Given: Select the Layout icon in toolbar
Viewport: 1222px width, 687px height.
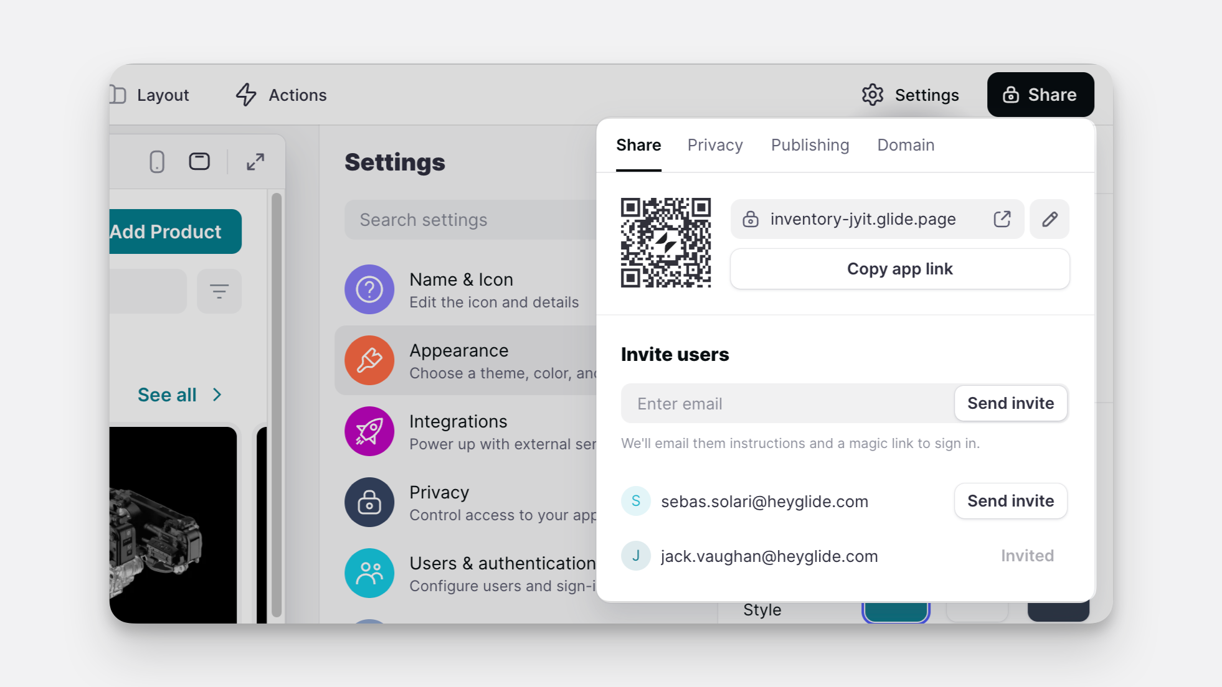Looking at the screenshot, I should pos(119,95).
